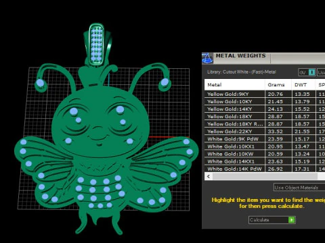Image resolution: width=325 pixels, height=243 pixels.
Task: Click the 15.52 DWT cell
Action: click(303, 109)
